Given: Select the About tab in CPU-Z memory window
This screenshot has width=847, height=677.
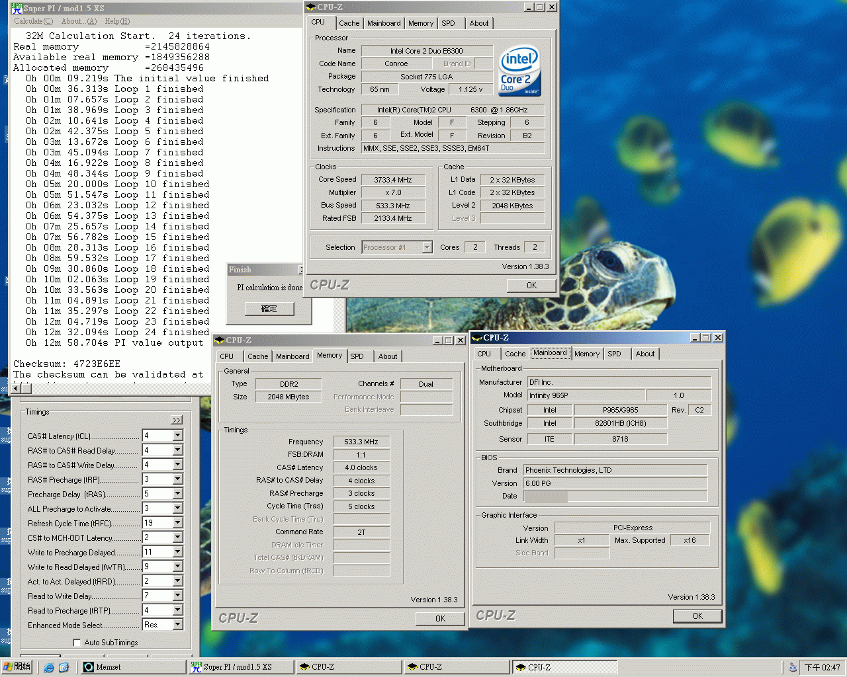Looking at the screenshot, I should click(388, 356).
